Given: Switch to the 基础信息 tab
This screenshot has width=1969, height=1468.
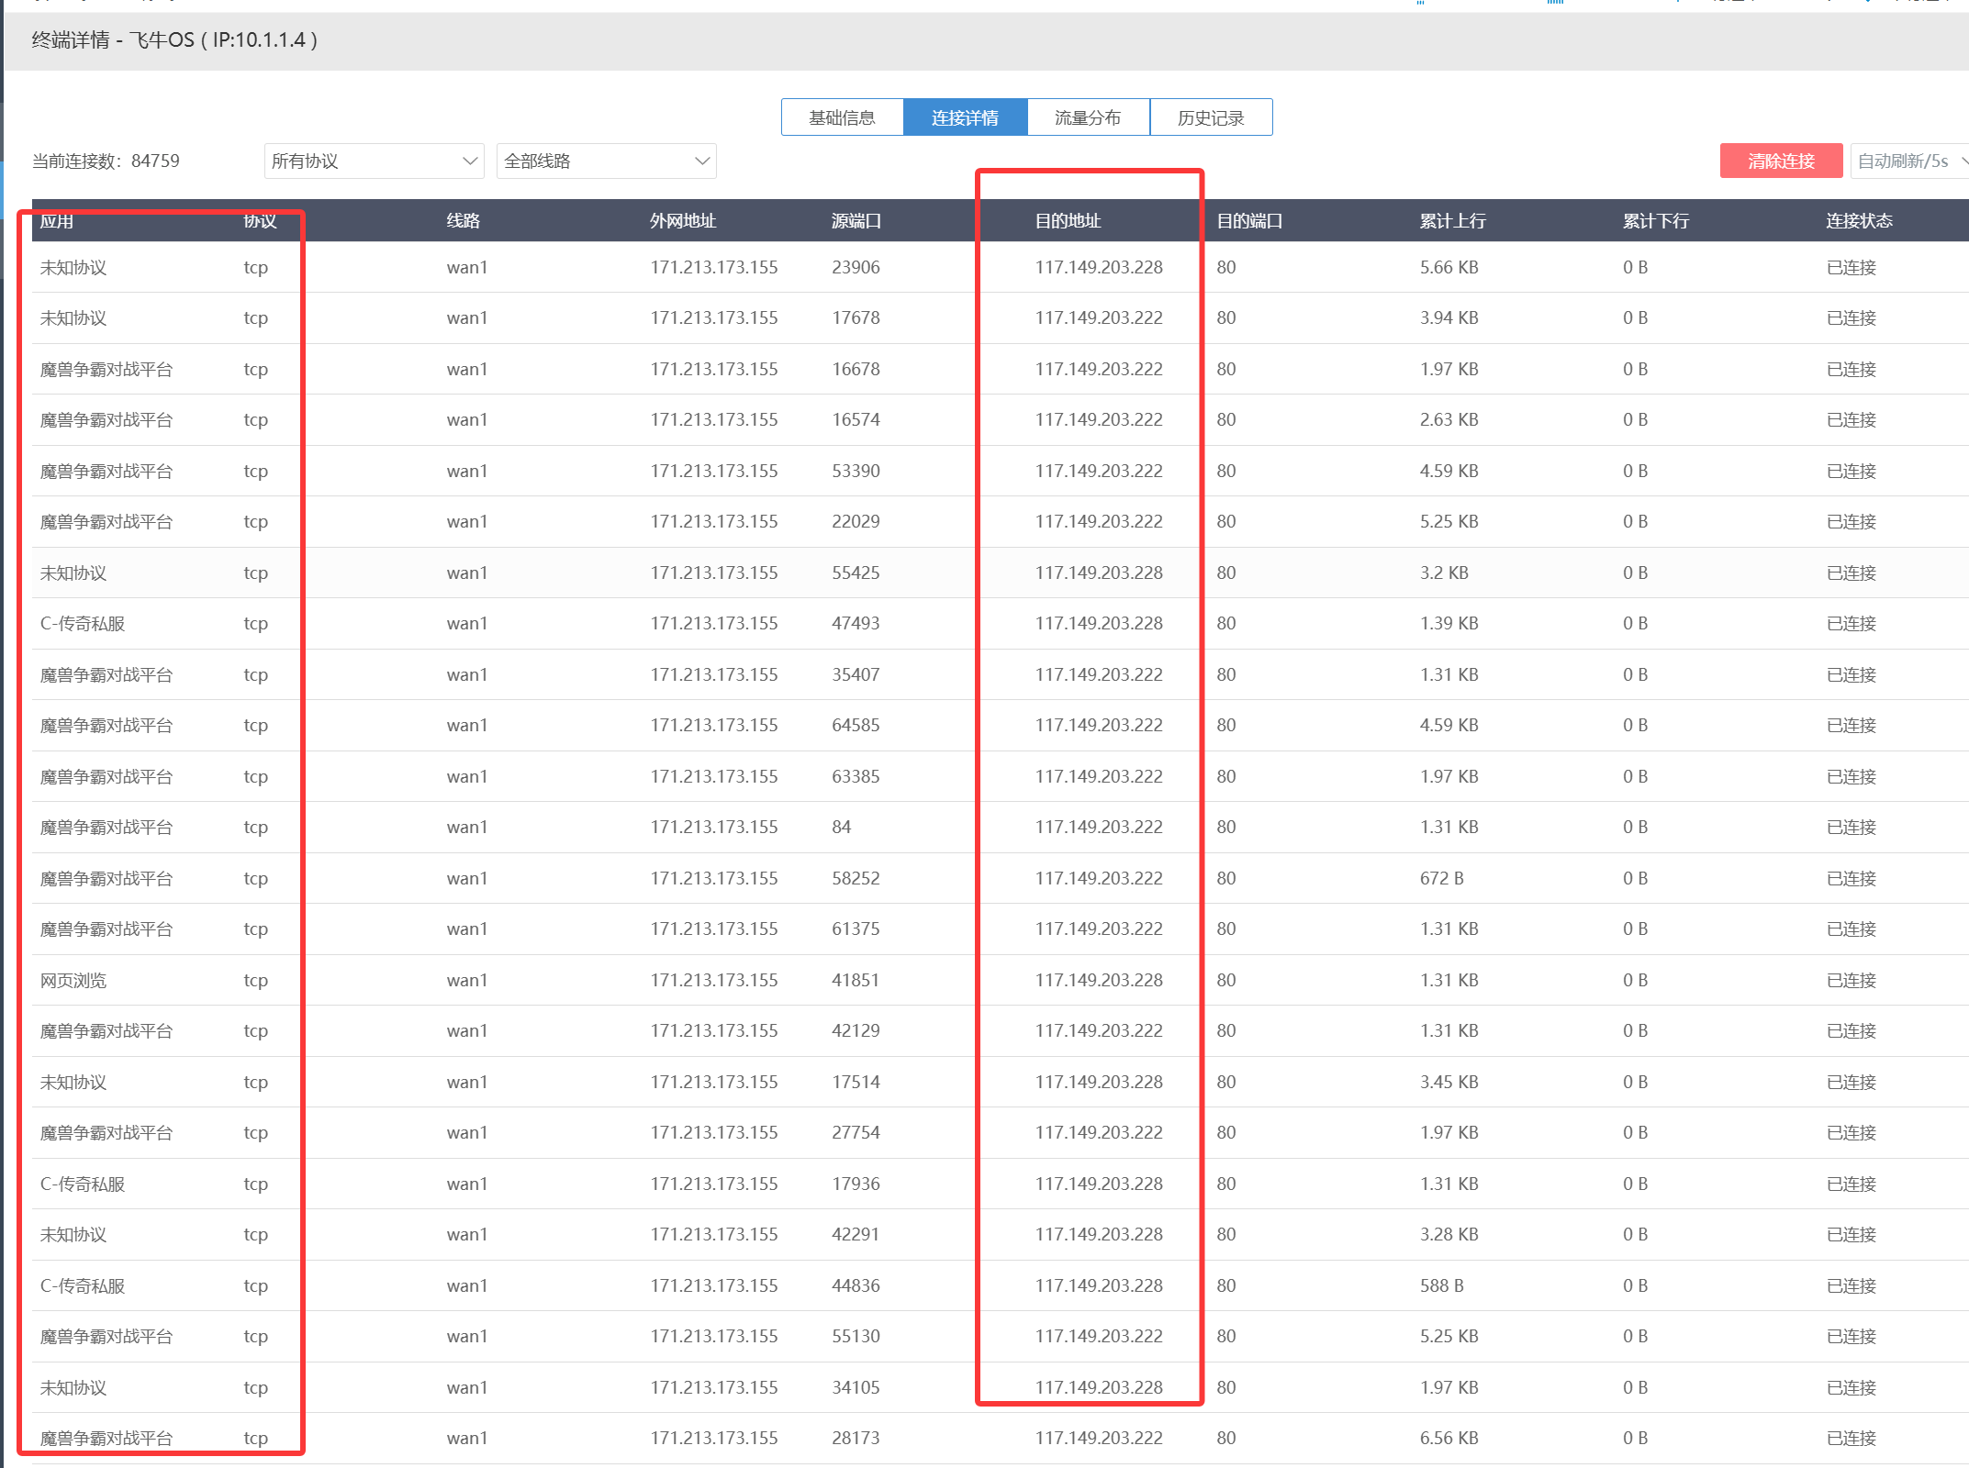Looking at the screenshot, I should 842,117.
